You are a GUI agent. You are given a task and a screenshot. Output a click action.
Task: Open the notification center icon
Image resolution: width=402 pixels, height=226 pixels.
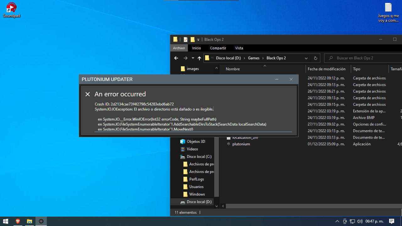(x=392, y=221)
